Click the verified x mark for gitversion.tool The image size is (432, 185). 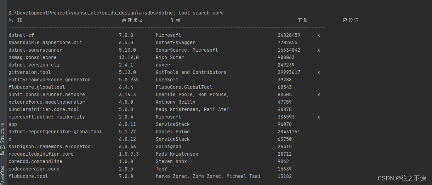(319, 72)
